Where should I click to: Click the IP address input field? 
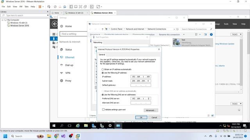coord(141,77)
